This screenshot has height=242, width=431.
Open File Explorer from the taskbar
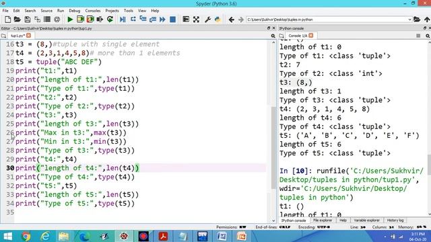tap(64, 236)
